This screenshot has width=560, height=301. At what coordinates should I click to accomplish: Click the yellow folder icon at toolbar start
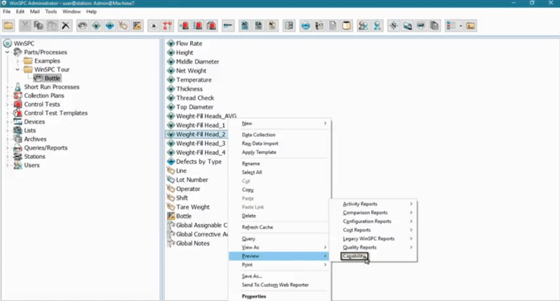(x=8, y=26)
